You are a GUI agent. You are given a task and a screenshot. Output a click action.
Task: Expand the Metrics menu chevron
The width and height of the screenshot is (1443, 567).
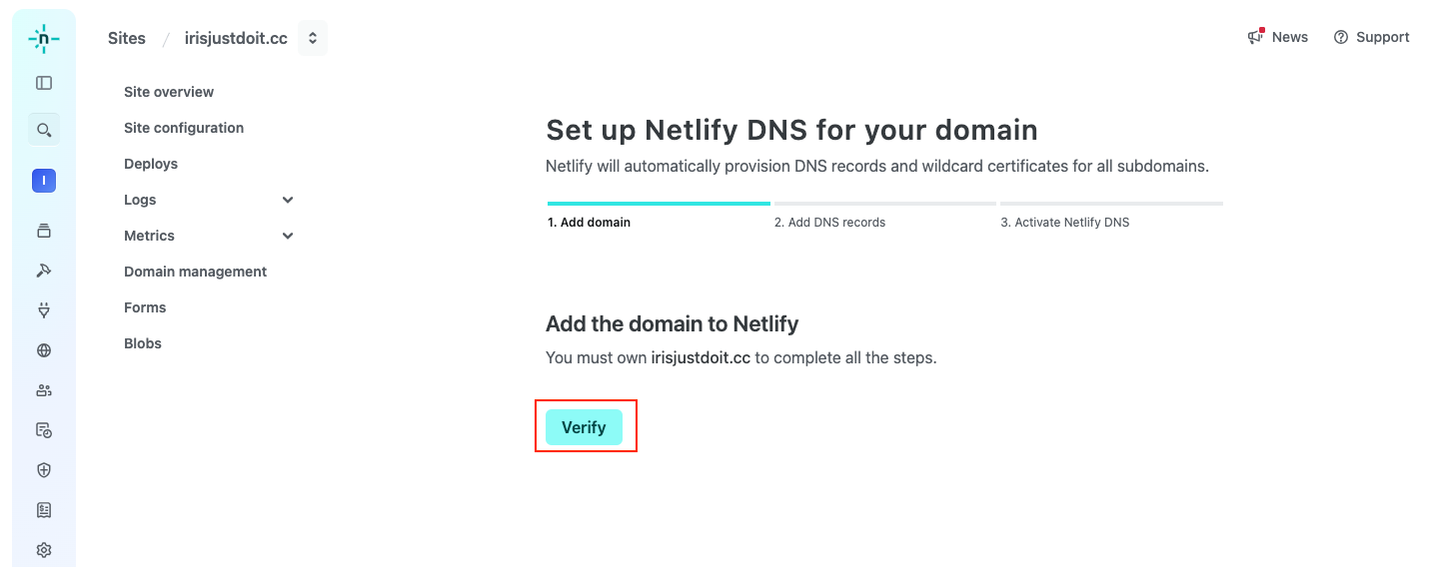click(288, 236)
